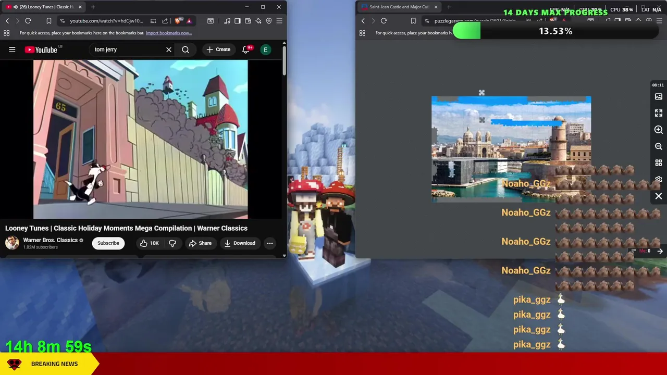Reload the puzzlegarage page
This screenshot has height=375, width=667.
pos(384,21)
